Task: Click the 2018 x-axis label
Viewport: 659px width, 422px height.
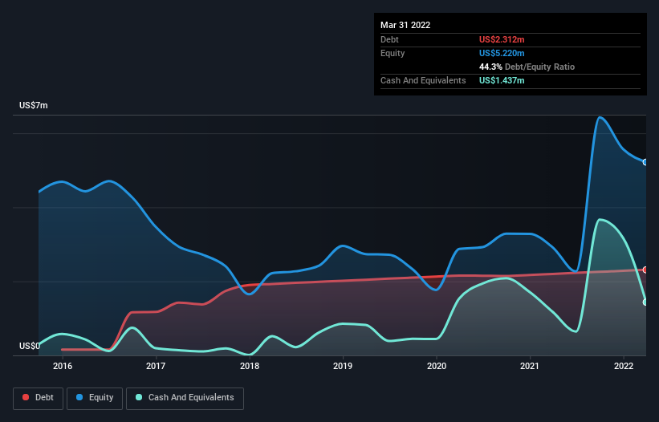Action: 250,366
